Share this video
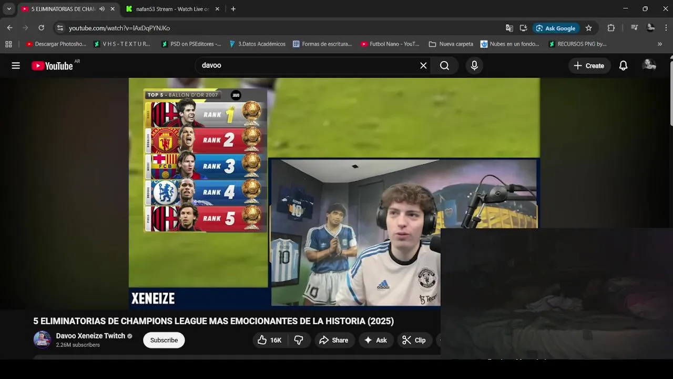The image size is (673, 379). point(334,340)
